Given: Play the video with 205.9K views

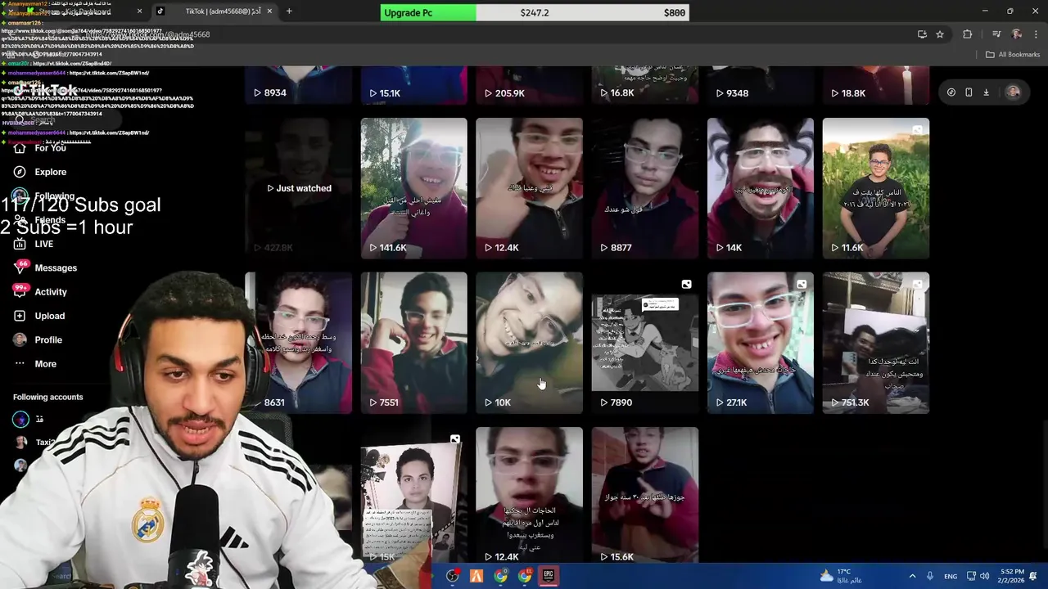Looking at the screenshot, I should (530, 85).
